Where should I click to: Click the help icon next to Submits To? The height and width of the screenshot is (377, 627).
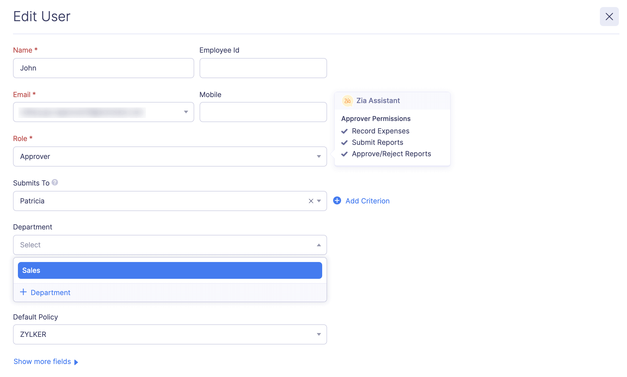pos(55,183)
